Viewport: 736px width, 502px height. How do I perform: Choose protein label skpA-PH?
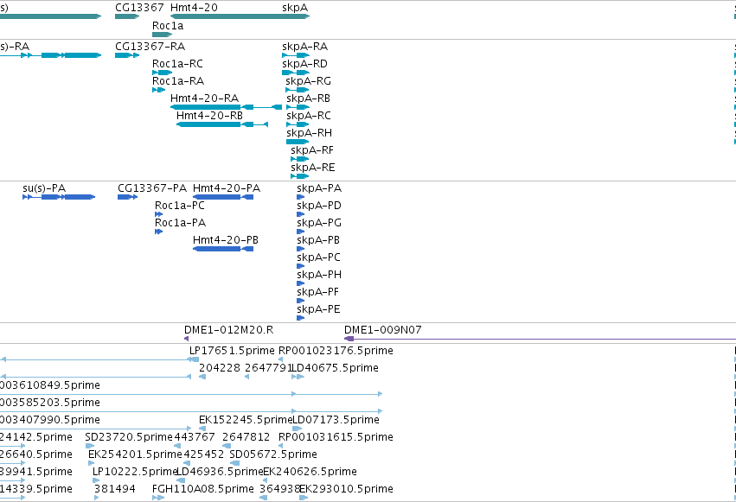319,276
